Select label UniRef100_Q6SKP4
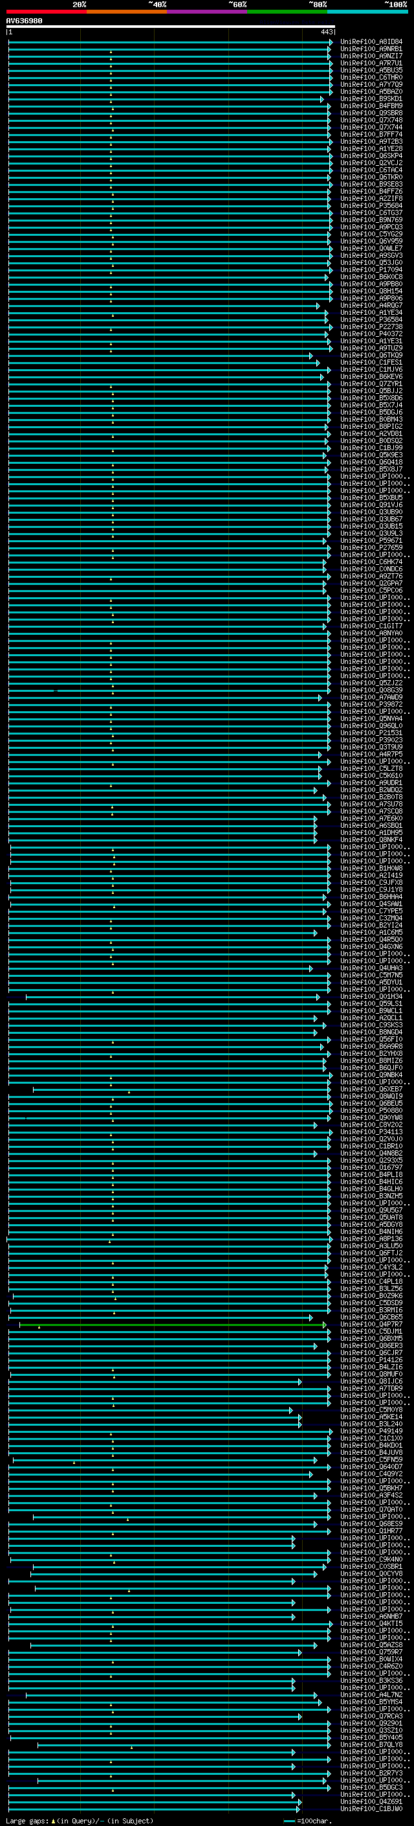This screenshot has width=414, height=1826. (371, 156)
